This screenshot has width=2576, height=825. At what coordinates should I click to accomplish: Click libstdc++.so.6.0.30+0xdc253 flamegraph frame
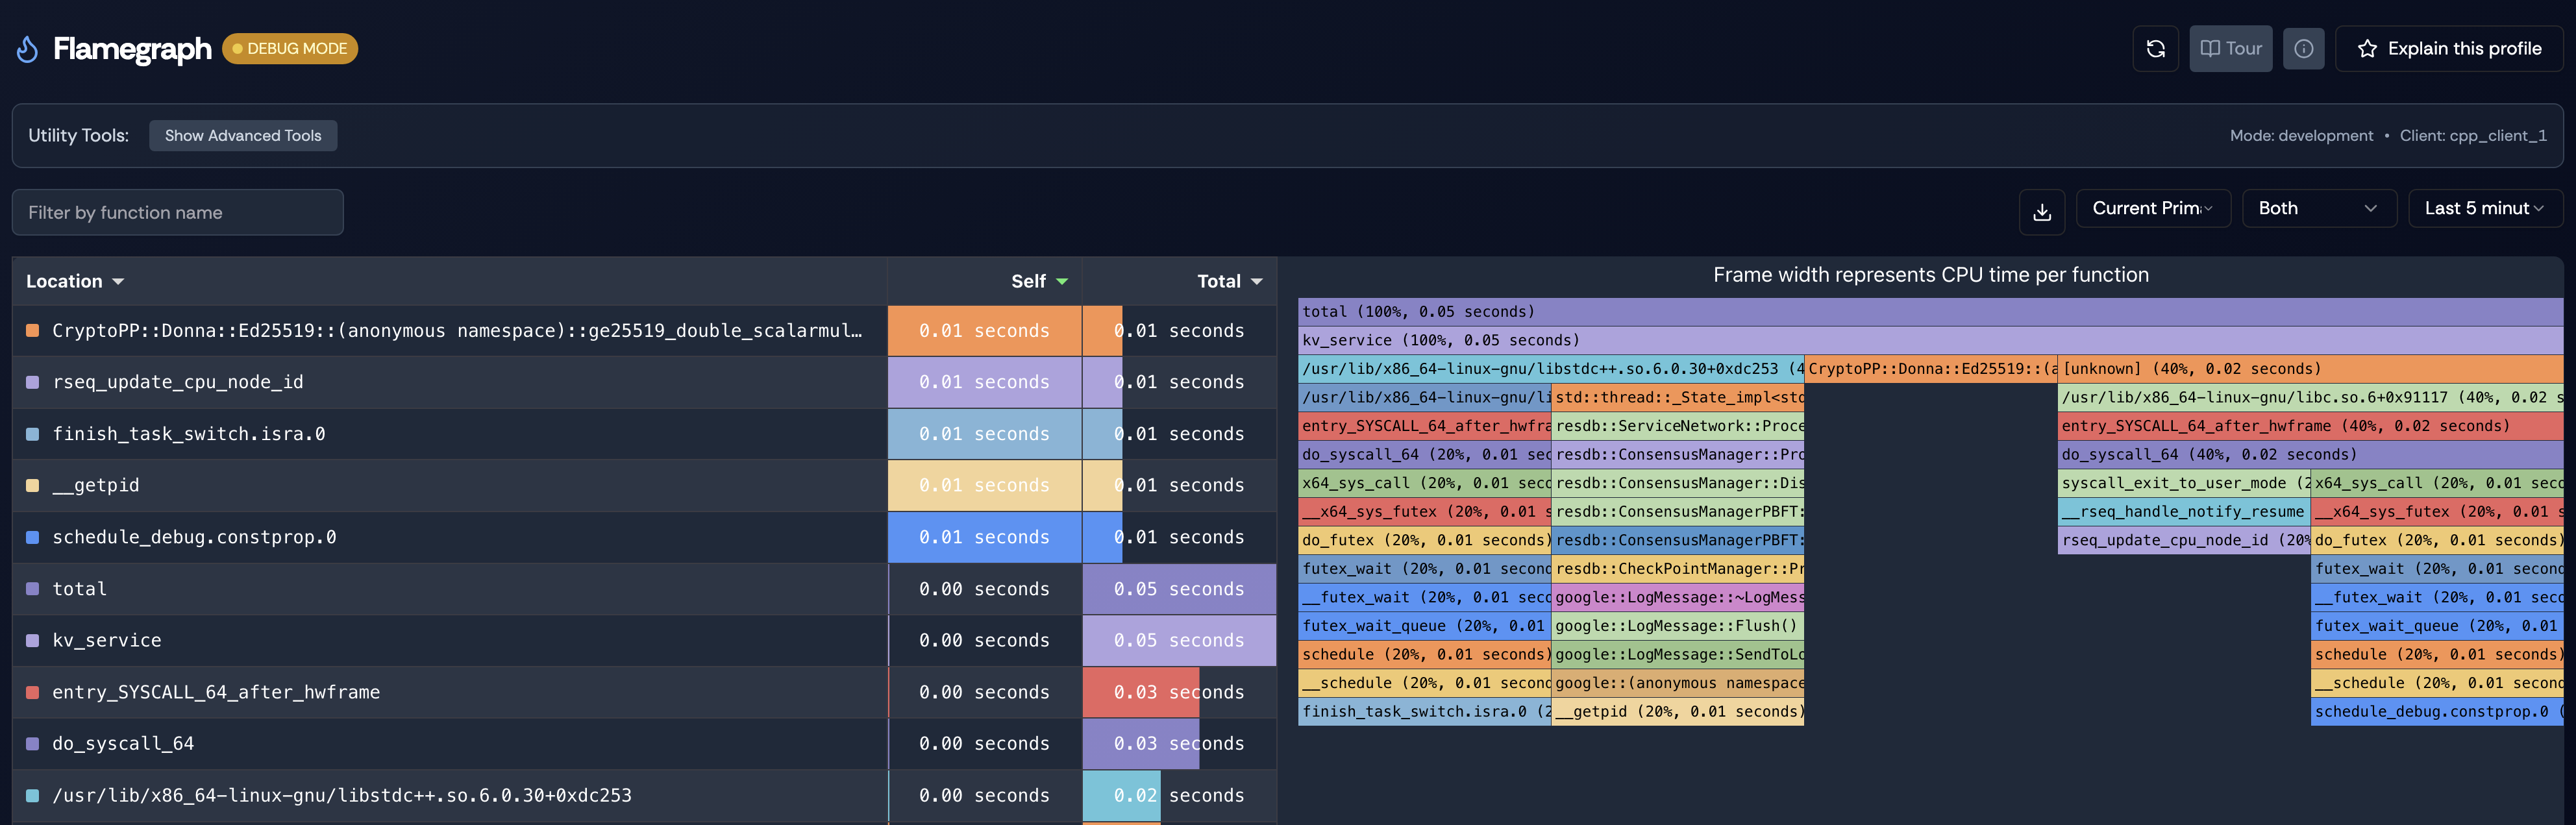click(x=1552, y=369)
